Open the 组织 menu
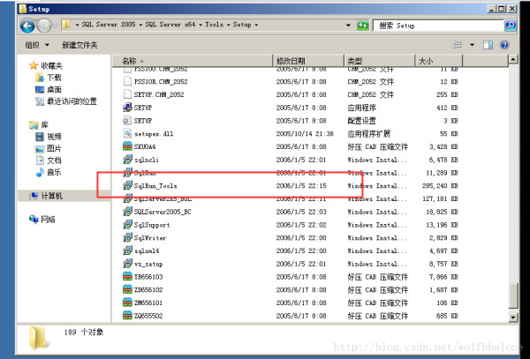 (37, 45)
